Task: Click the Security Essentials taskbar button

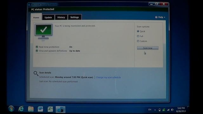Action: click(61, 110)
